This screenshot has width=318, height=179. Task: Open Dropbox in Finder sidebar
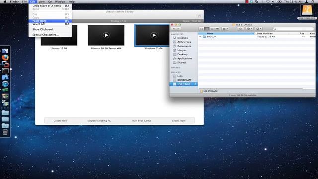182,38
